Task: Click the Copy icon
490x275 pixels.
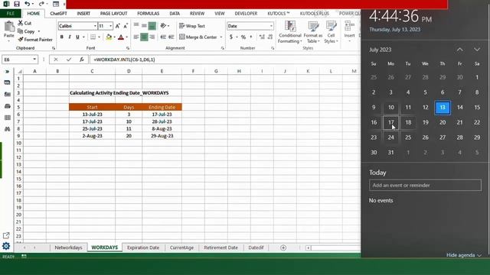Action: [21, 31]
